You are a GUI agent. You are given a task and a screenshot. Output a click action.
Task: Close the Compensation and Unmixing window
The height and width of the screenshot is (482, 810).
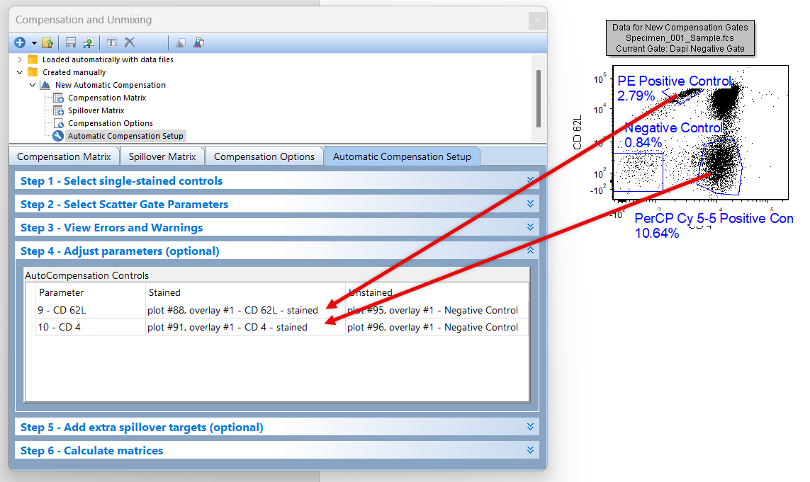click(537, 21)
